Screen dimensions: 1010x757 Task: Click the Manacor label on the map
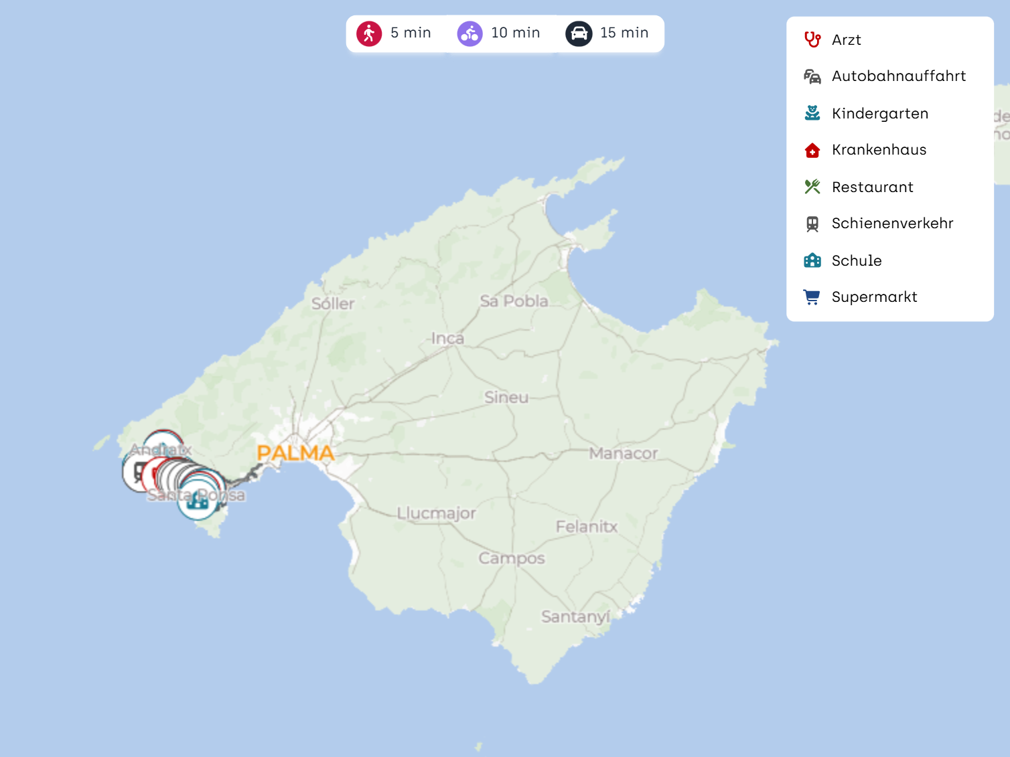coord(623,454)
